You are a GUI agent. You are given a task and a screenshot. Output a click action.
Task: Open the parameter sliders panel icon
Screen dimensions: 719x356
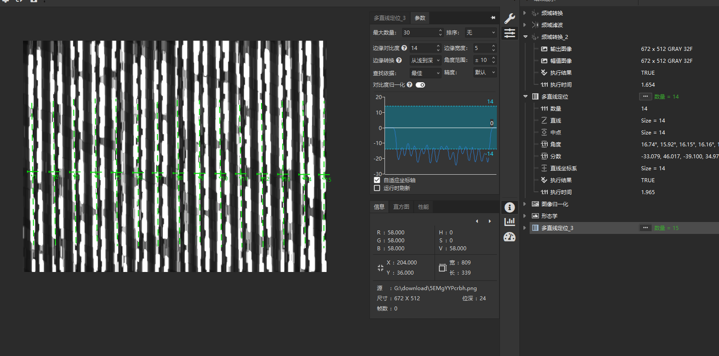pos(510,33)
